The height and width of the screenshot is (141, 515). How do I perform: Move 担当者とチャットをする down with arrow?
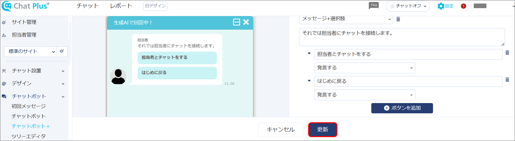pyautogui.click(x=309, y=53)
